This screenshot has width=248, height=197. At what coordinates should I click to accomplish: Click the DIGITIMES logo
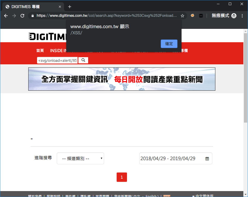pos(48,37)
